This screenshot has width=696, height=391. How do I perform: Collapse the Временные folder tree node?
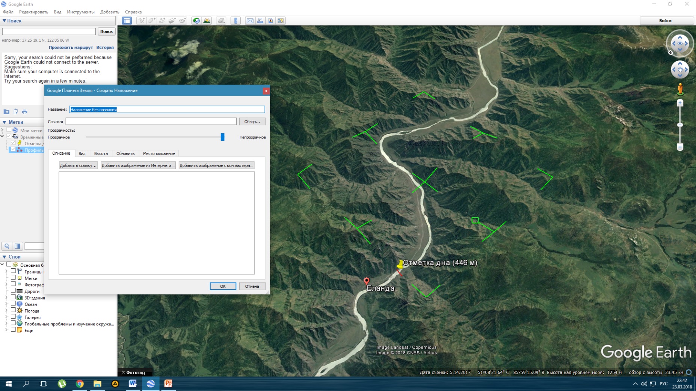[3, 137]
